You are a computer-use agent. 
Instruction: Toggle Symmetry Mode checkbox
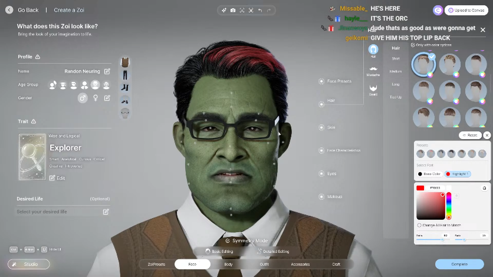(x=228, y=240)
